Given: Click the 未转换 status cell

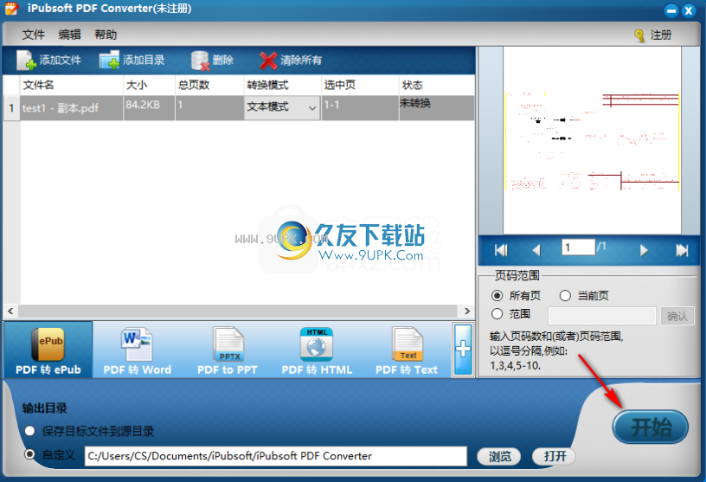Looking at the screenshot, I should coord(437,107).
